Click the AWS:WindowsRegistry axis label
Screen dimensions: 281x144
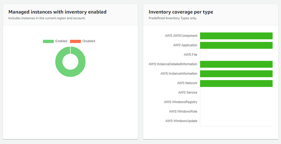coord(181,102)
